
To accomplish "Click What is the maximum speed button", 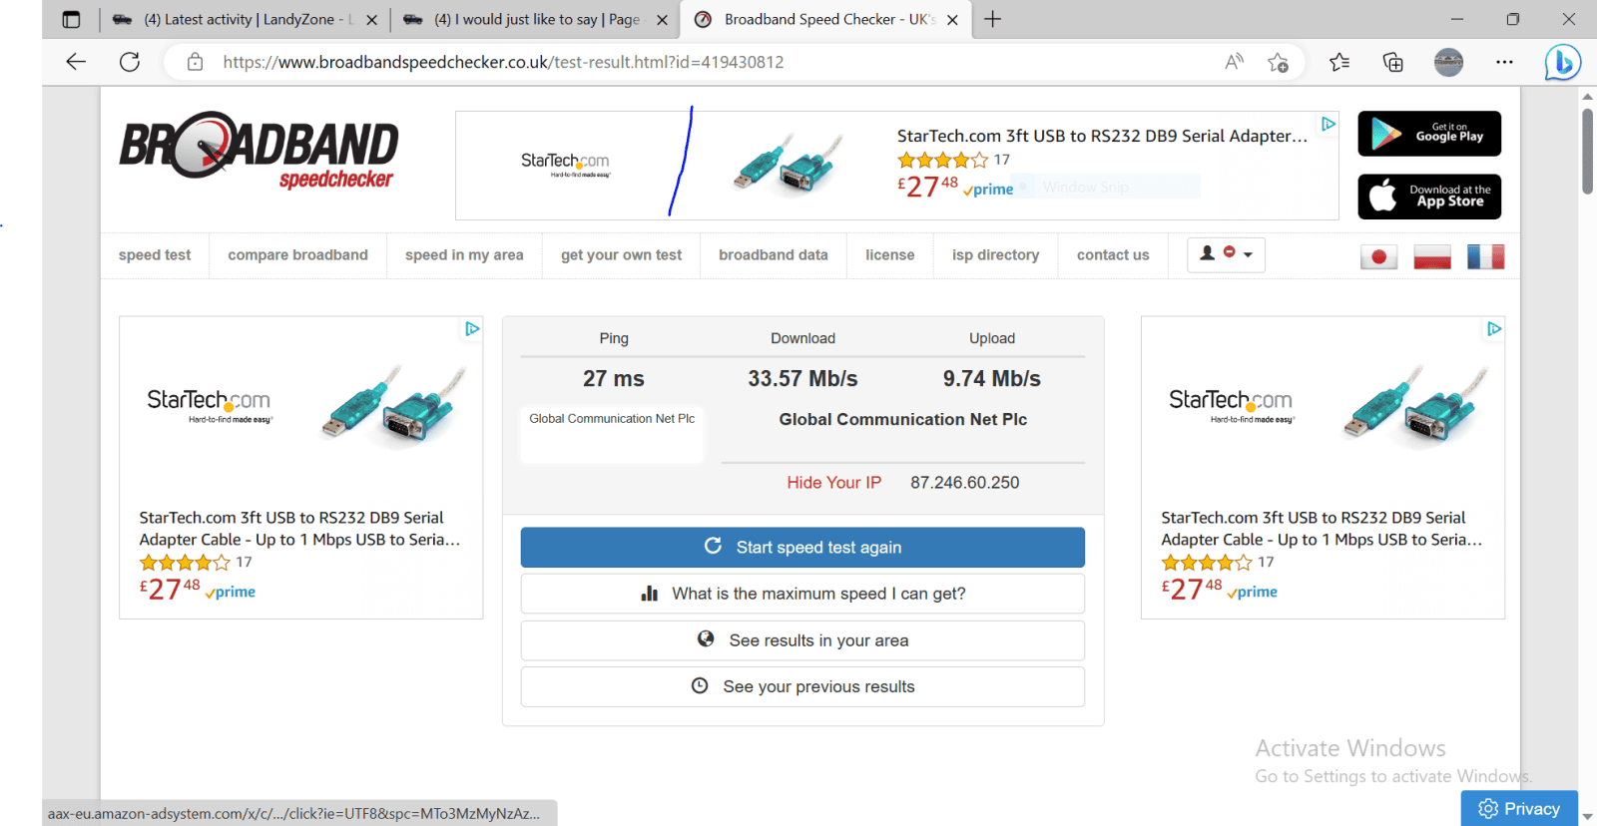I will (802, 594).
